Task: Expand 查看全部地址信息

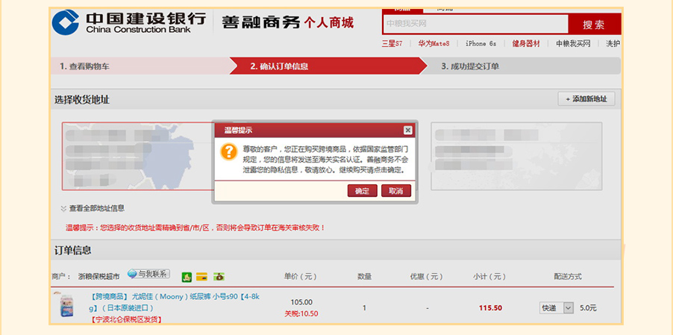Action: (x=93, y=208)
